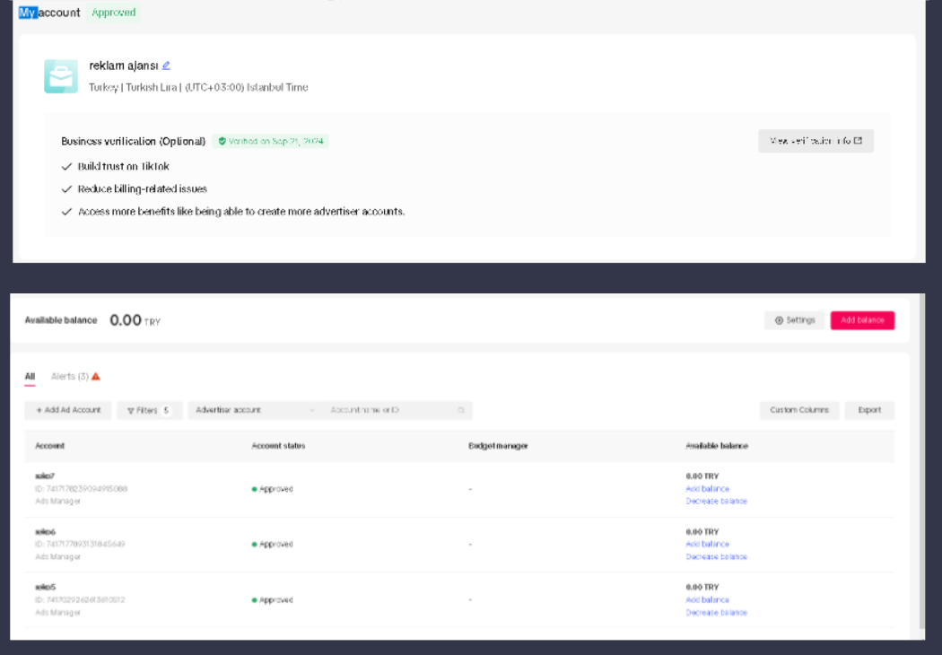Click the vertical scrollbar of accounts panel

[x=922, y=463]
